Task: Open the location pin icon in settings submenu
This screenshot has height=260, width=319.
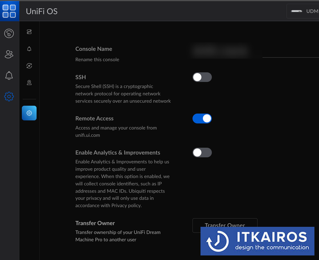Action: [x=29, y=83]
